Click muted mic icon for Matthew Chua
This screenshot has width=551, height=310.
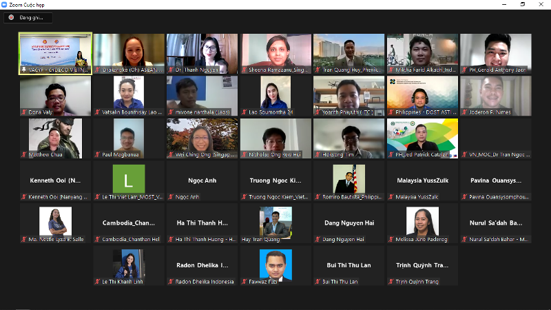pos(24,154)
